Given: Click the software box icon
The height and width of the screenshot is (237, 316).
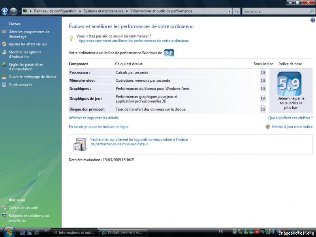Looking at the screenshot, I should click(80, 144).
